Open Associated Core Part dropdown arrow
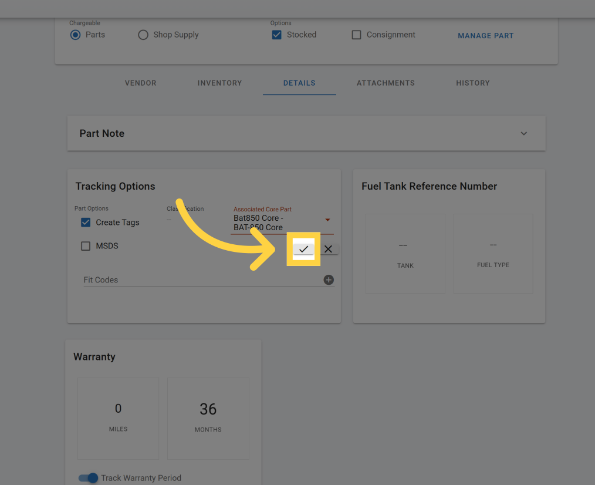This screenshot has height=485, width=595. tap(327, 220)
